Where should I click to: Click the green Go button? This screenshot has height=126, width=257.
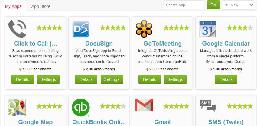coord(213,5)
